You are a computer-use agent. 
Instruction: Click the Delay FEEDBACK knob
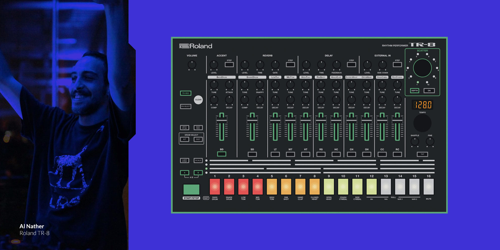(336, 65)
